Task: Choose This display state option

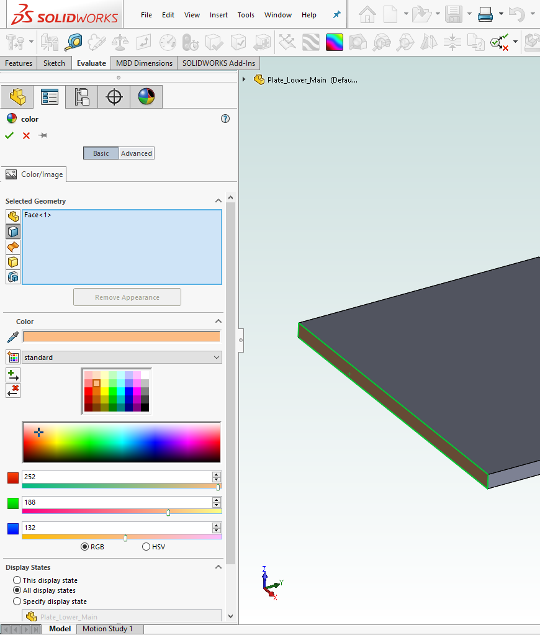Action: point(17,580)
